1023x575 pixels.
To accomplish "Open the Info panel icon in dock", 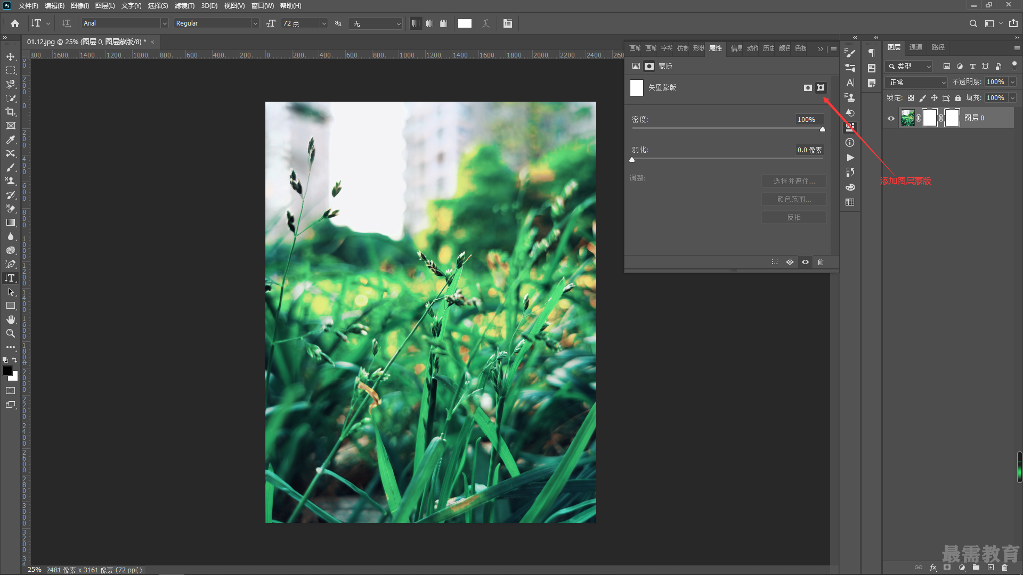I will tap(850, 143).
